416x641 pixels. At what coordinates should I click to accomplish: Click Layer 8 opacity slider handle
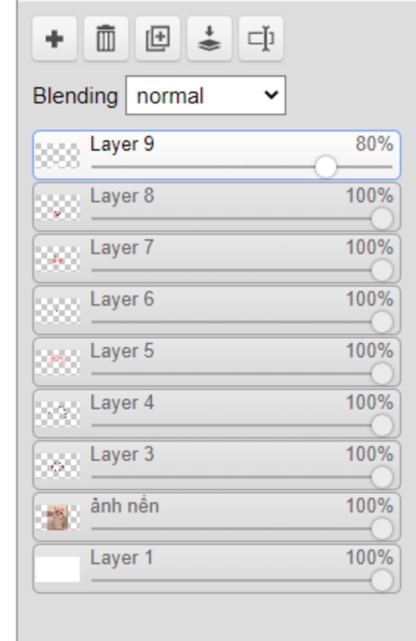(x=382, y=219)
